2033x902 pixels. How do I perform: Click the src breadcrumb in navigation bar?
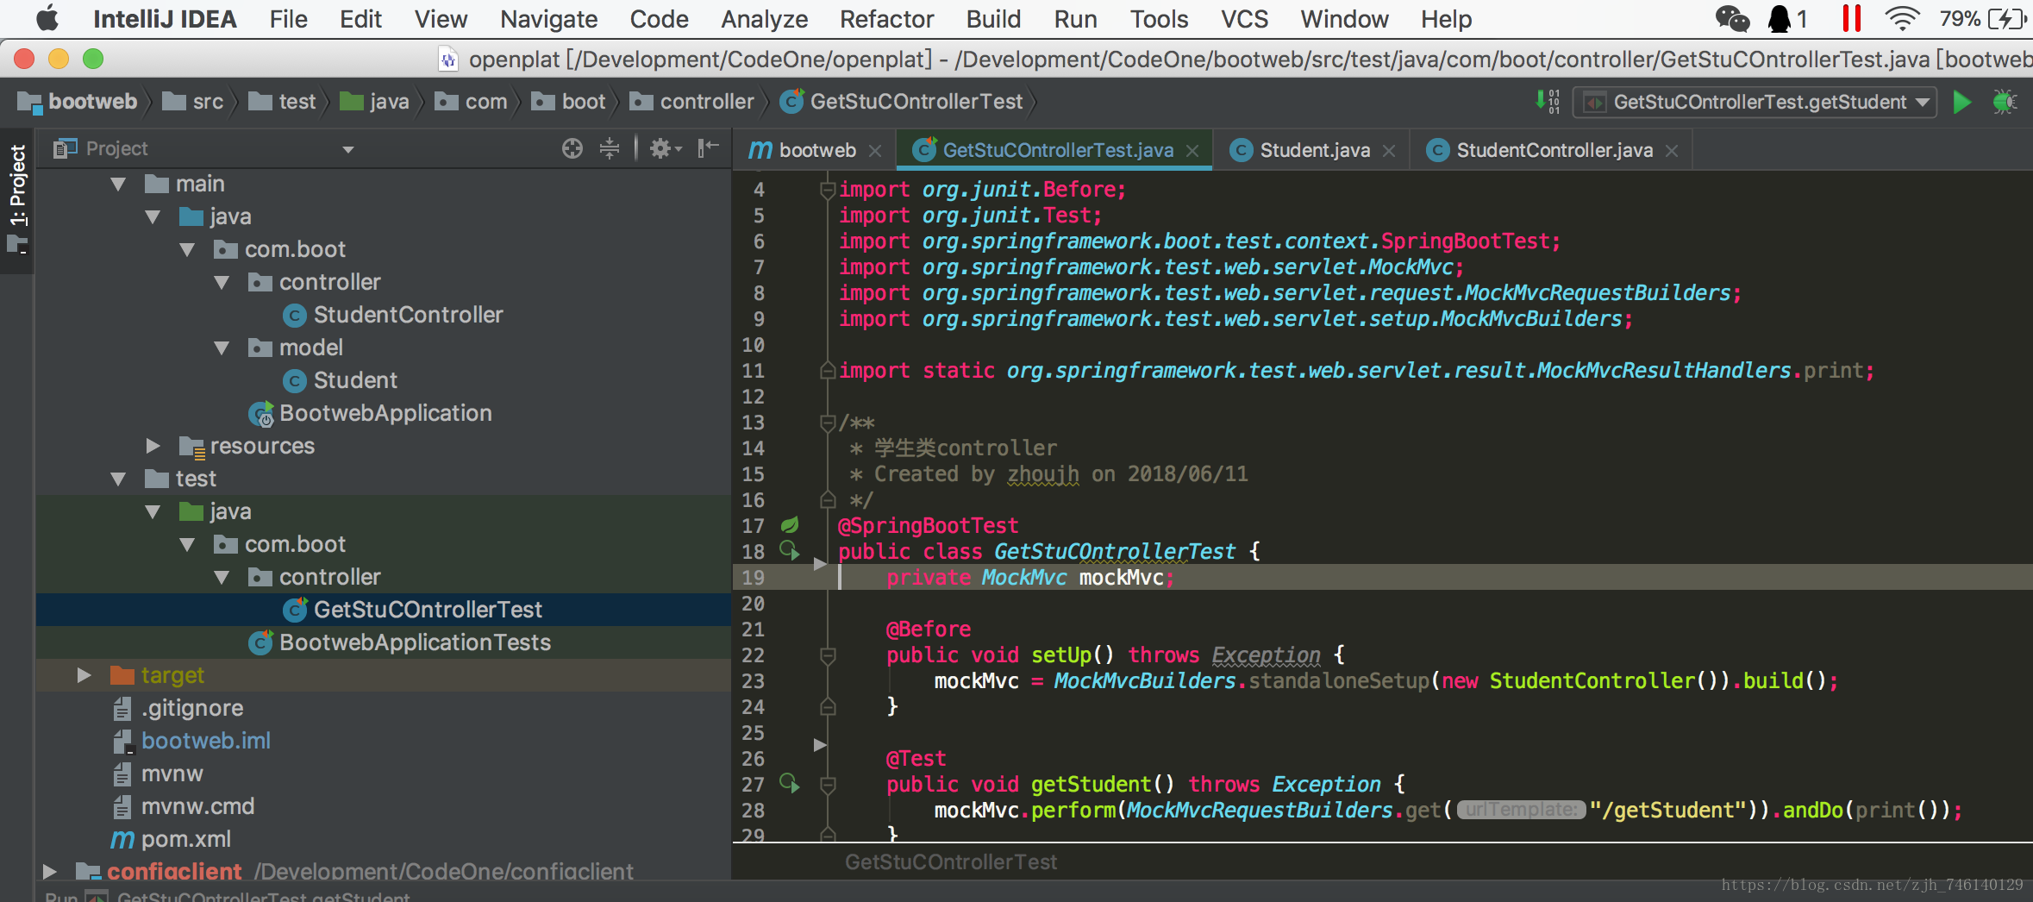[193, 102]
